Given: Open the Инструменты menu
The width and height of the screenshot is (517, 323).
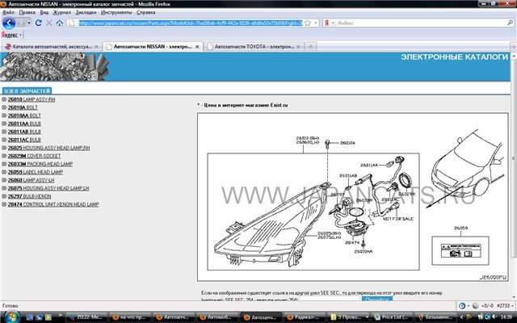Looking at the screenshot, I should (116, 12).
